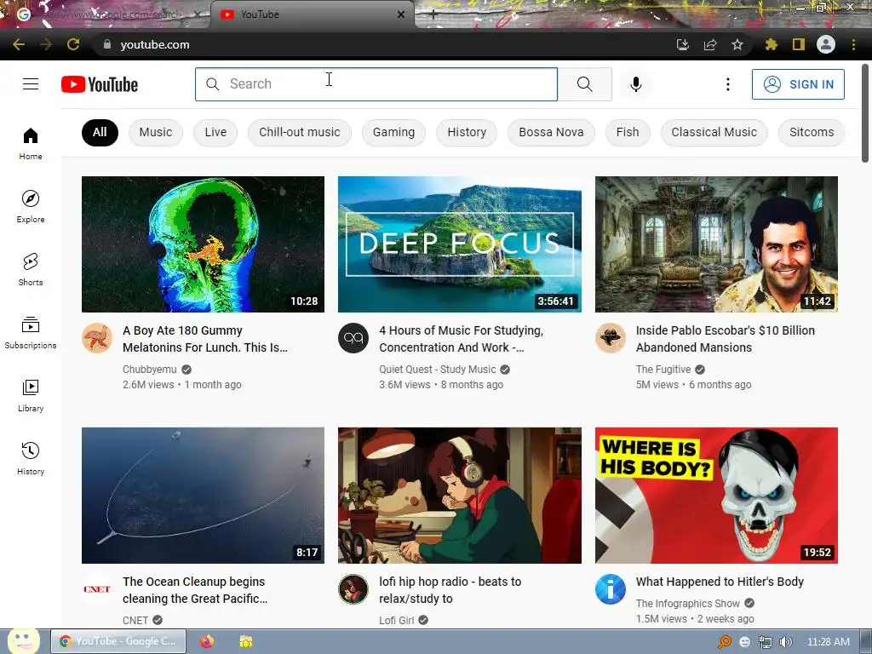This screenshot has width=872, height=654.
Task: Open Chrome three-dot menu
Action: click(x=853, y=44)
